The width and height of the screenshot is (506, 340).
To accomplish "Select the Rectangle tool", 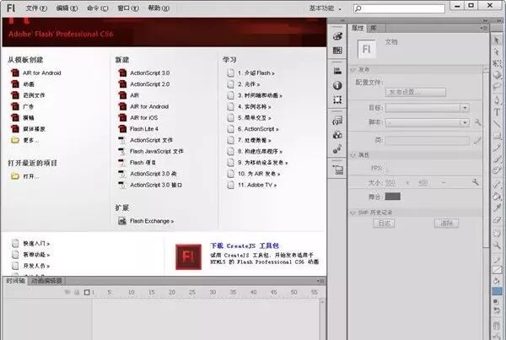I will click(x=497, y=135).
